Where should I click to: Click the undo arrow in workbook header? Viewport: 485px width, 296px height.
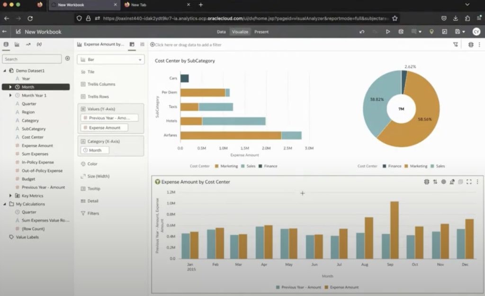point(361,32)
